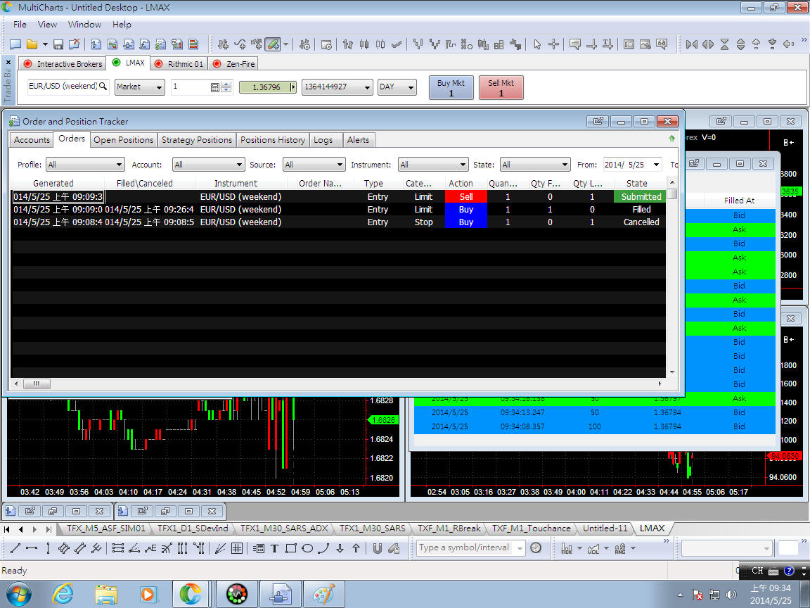Click the search magnifier in EUR/USD symbol field

(x=103, y=87)
